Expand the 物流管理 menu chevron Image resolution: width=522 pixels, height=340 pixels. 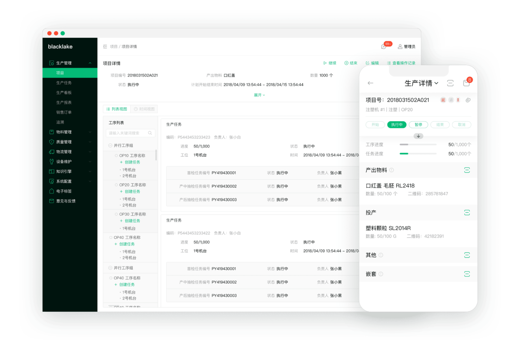[x=90, y=152]
